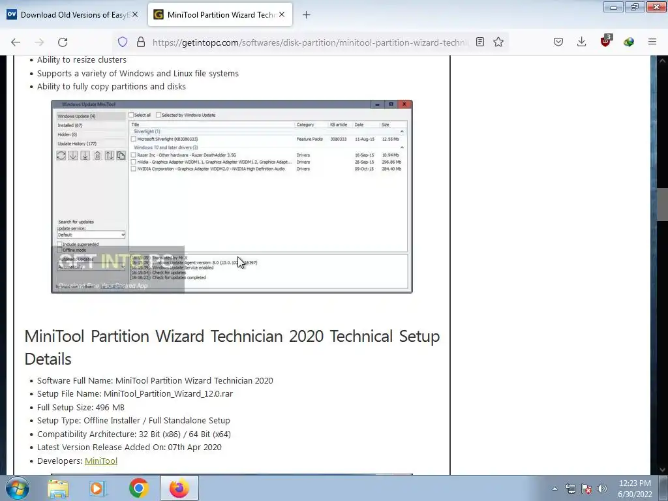Click 'Ability to fully copy partitions' bullet
The width and height of the screenshot is (668, 501).
[x=111, y=87]
